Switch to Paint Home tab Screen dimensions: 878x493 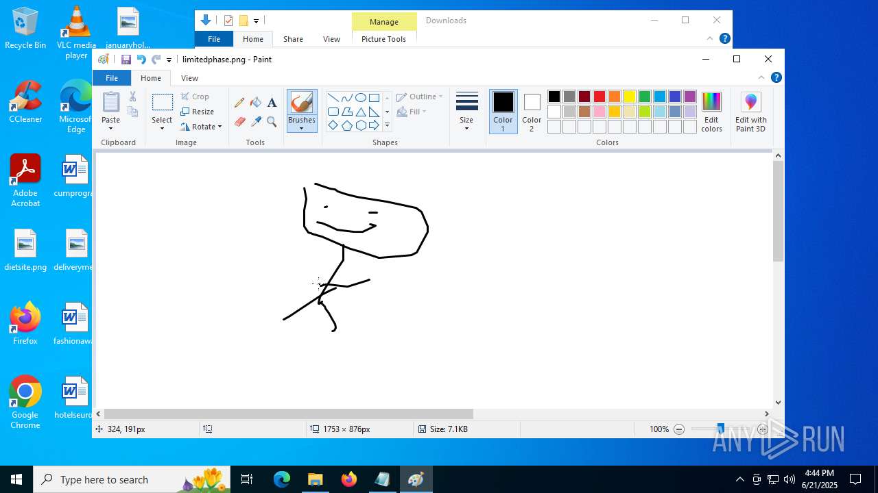(151, 78)
